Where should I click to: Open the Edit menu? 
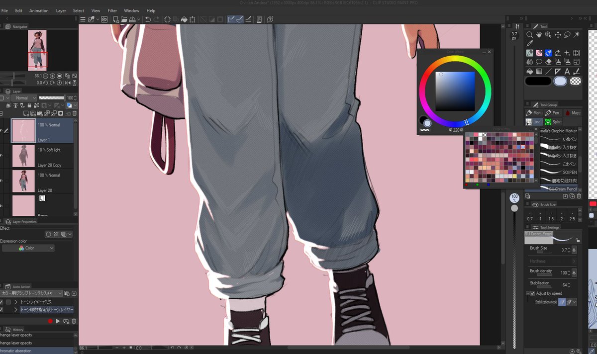[x=18, y=10]
